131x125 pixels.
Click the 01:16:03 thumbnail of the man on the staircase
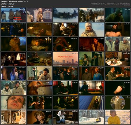pos(91,103)
